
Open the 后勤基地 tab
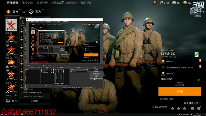coord(57,3)
